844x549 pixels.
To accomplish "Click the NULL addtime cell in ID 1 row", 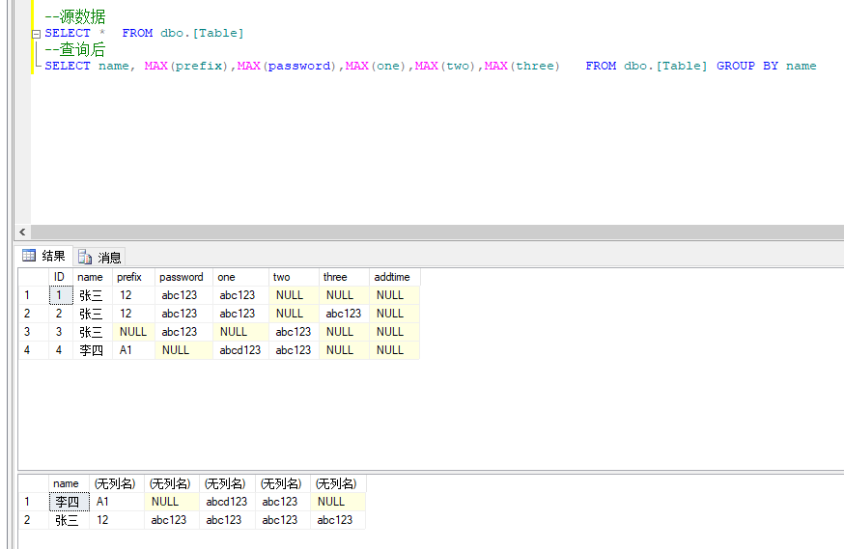I will [395, 295].
